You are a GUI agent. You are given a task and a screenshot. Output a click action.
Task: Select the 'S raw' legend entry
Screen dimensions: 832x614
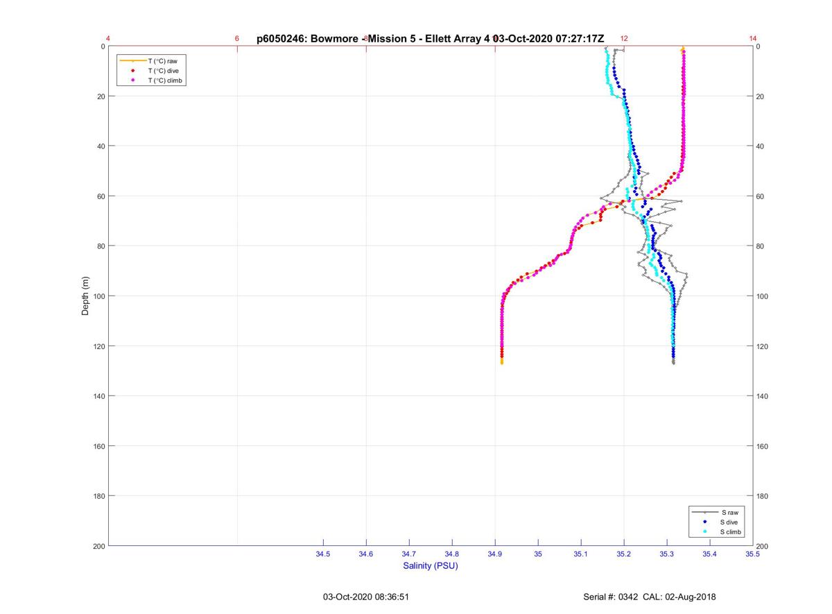pyautogui.click(x=717, y=512)
